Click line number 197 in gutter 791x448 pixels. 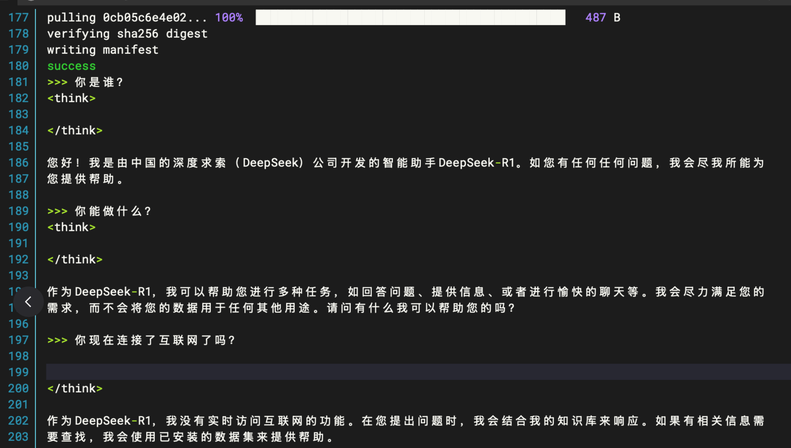coord(18,340)
